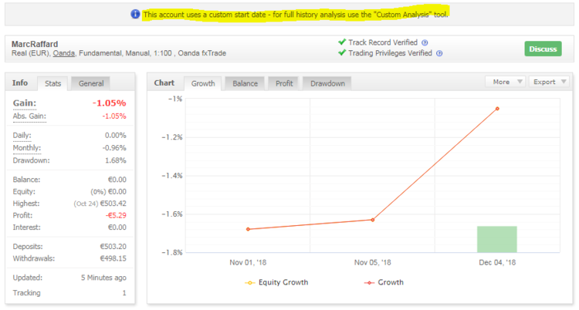Click the Gain value -1.05%
The height and width of the screenshot is (310, 579).
pyautogui.click(x=110, y=103)
